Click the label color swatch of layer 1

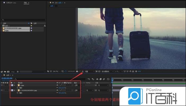pyautogui.click(x=12, y=85)
